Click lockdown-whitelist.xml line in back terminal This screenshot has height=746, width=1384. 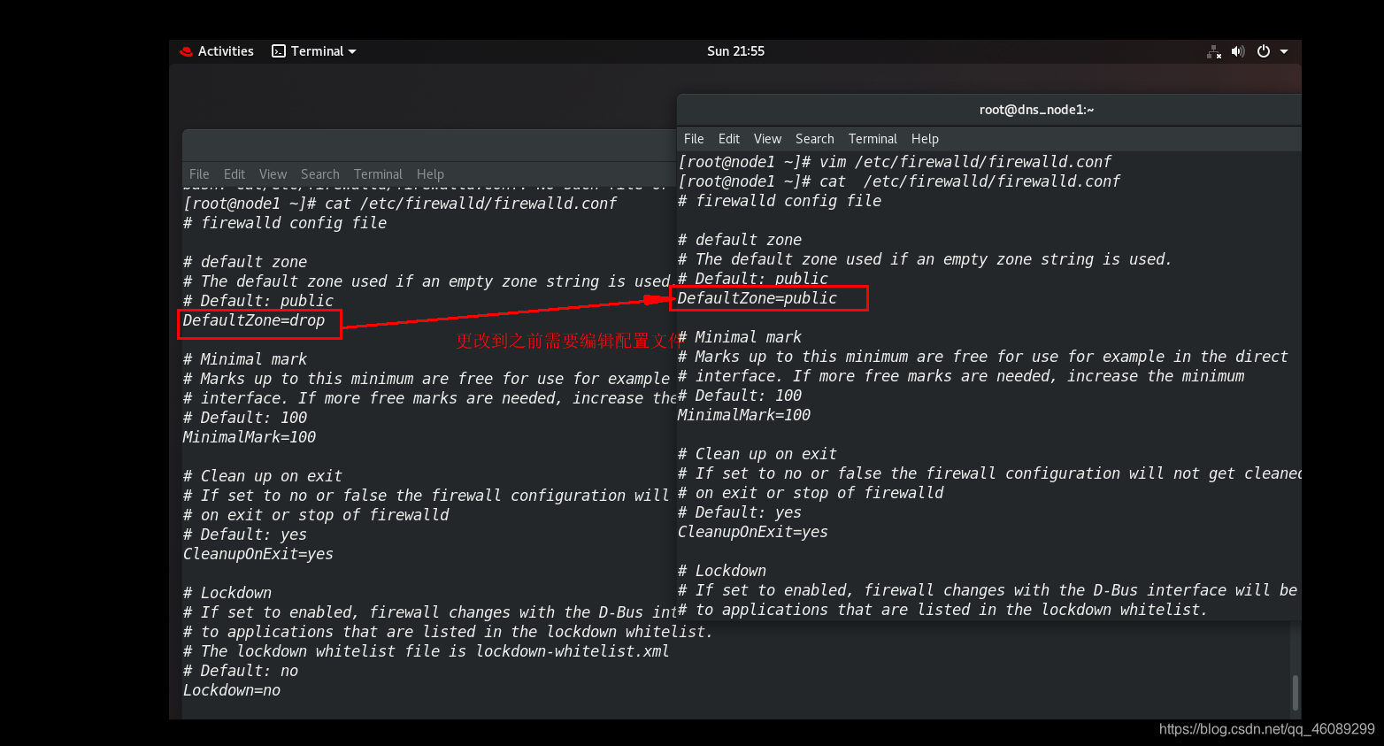[426, 651]
